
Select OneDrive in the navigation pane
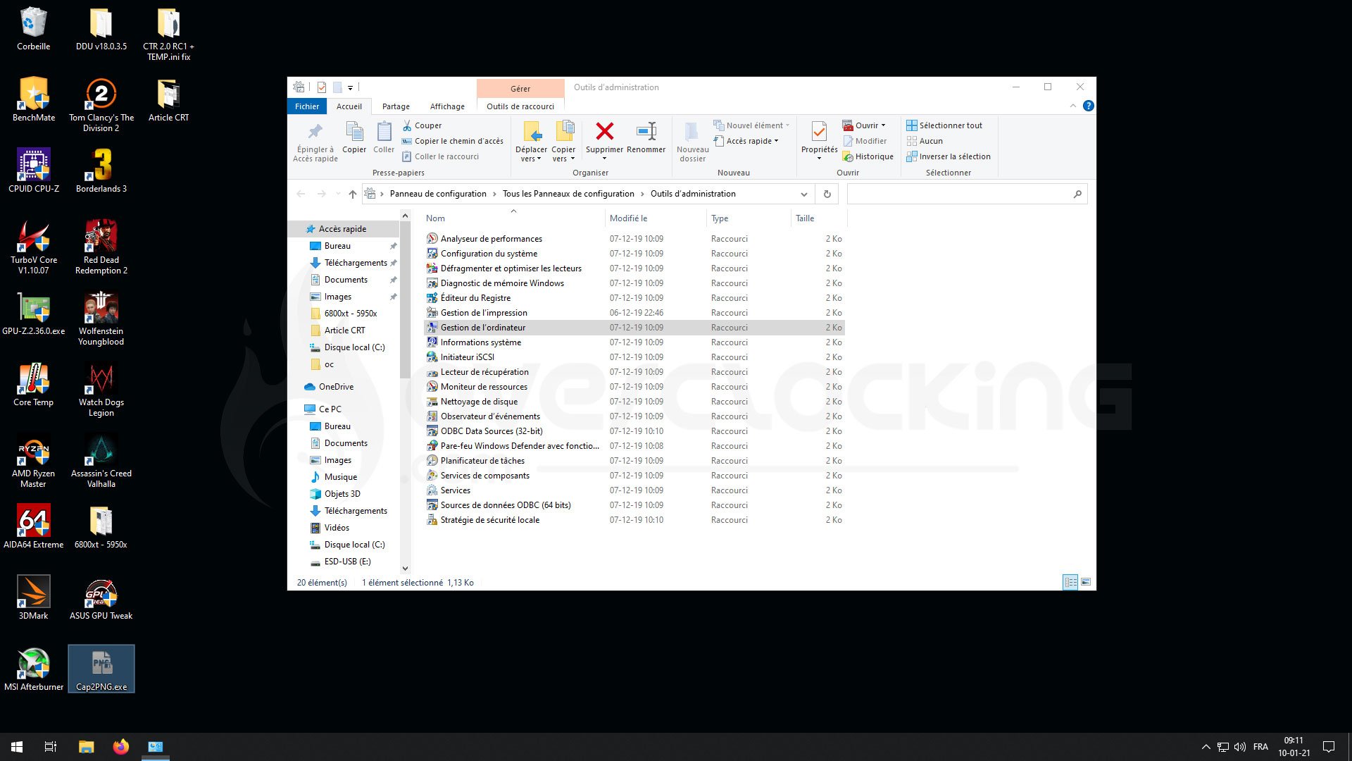click(x=336, y=387)
